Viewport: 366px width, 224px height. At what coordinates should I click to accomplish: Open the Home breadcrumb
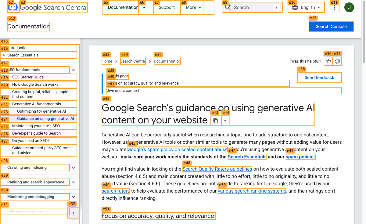(107, 61)
